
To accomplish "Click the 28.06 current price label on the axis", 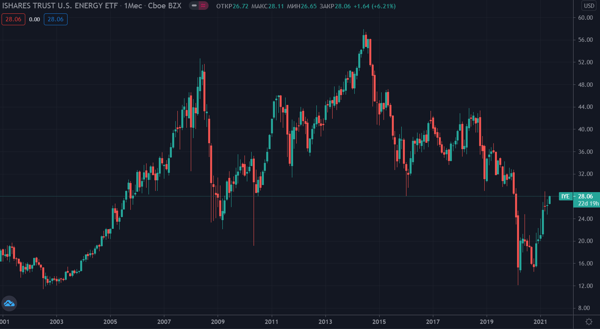I will click(585, 196).
